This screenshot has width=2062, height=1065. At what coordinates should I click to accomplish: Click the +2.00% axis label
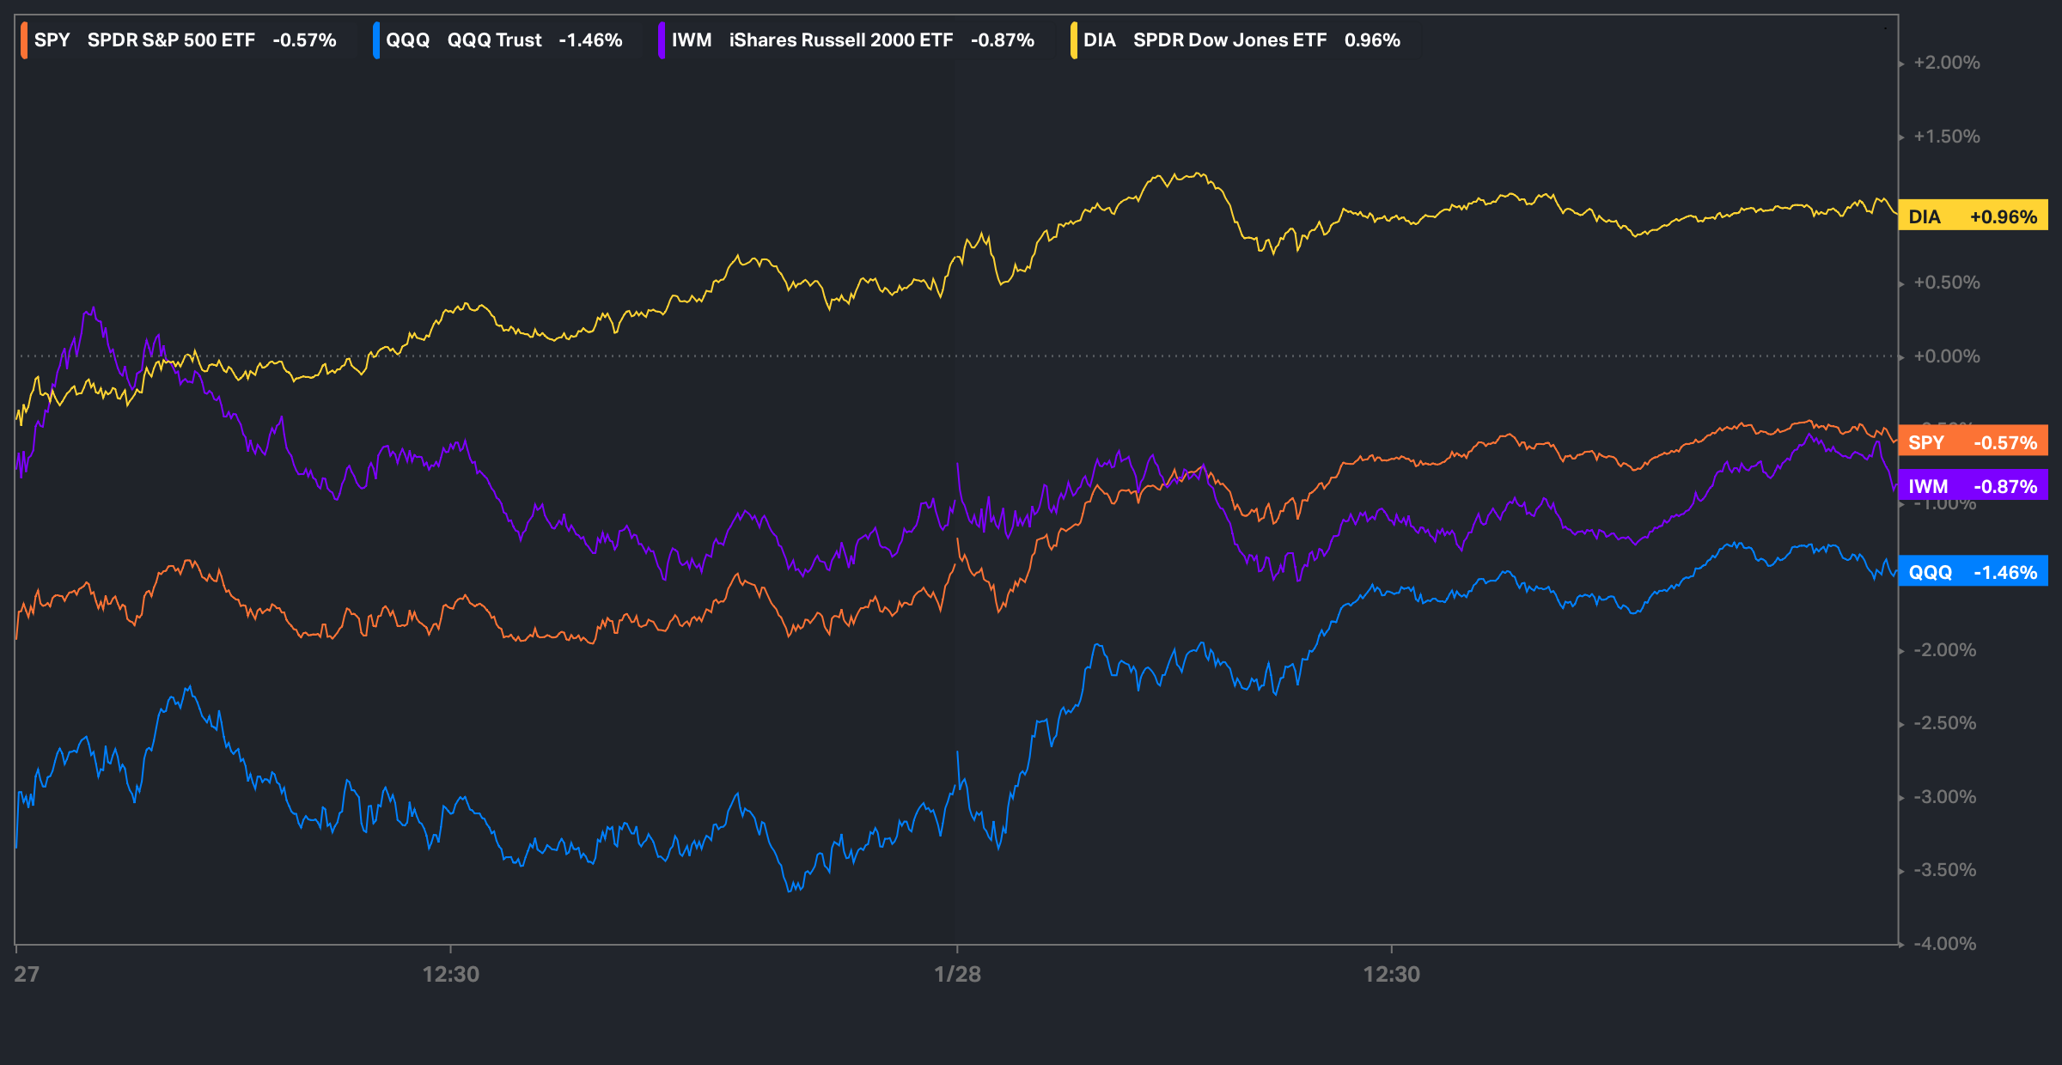[x=1947, y=63]
